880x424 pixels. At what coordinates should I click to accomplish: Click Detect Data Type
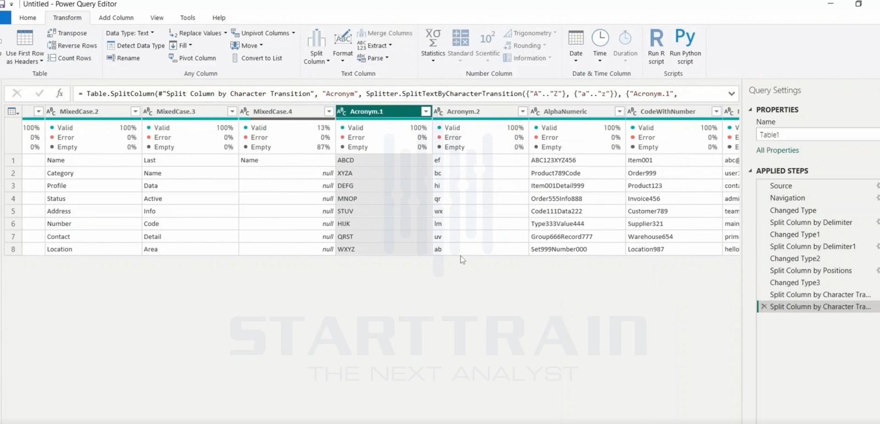[135, 45]
